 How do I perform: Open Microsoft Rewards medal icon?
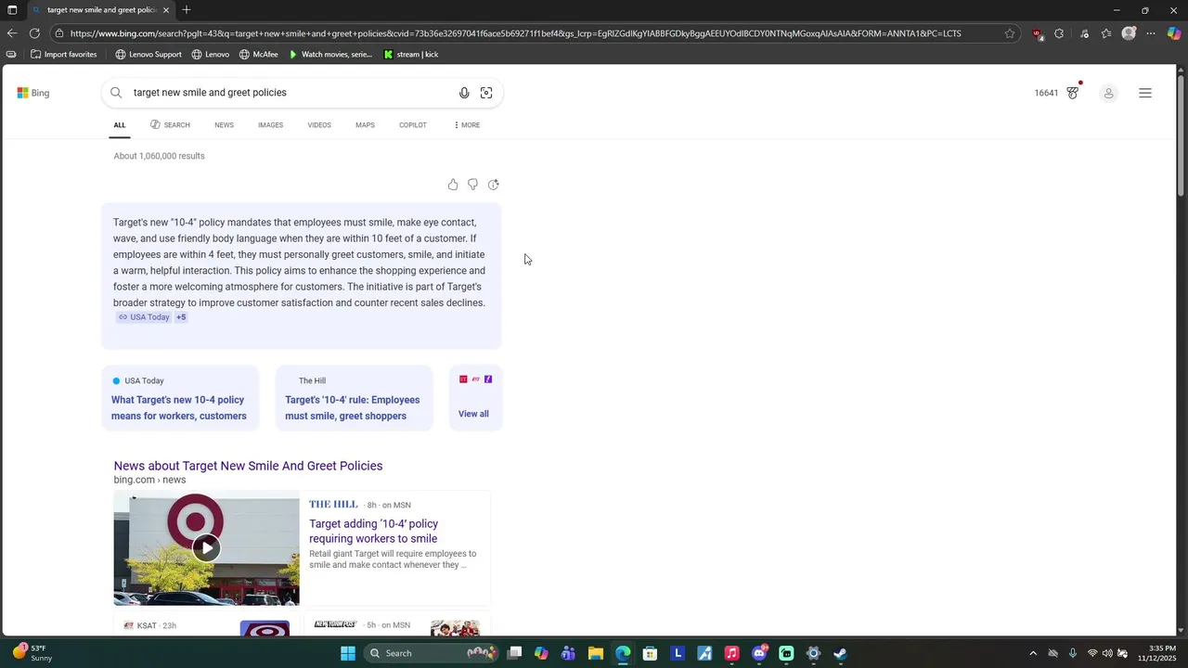(x=1073, y=93)
